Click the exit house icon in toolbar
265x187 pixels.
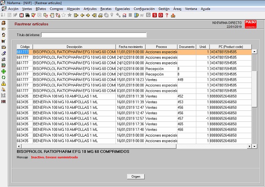(x=173, y=15)
